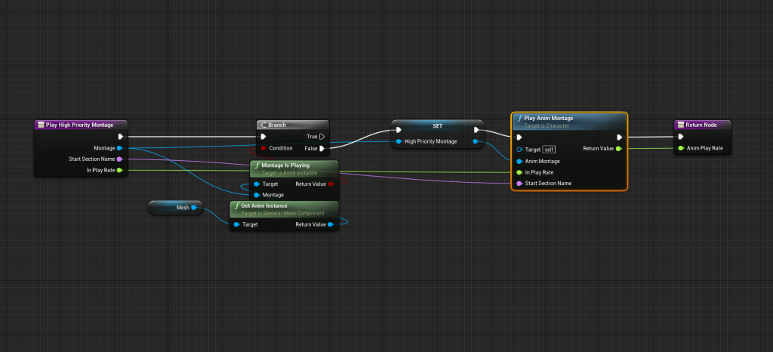Viewport: 773px width, 352px height.
Task: Click the Anim Montage input pin
Action: (519, 161)
